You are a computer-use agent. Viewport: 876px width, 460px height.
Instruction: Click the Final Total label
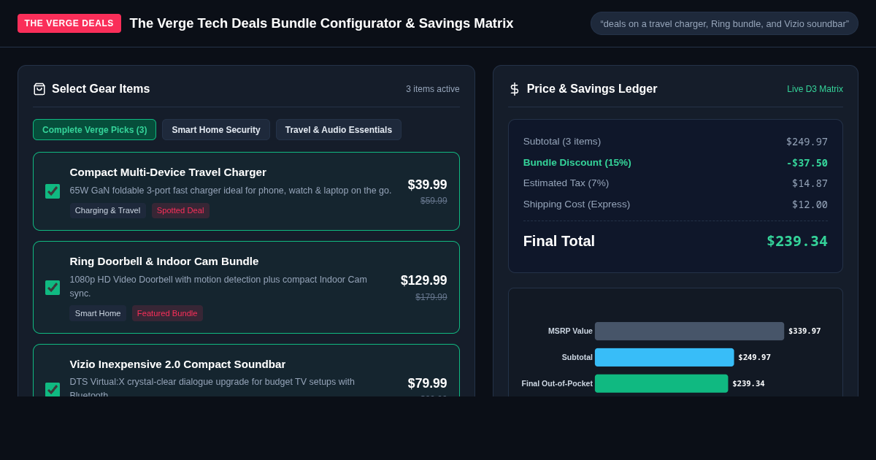pyautogui.click(x=559, y=241)
